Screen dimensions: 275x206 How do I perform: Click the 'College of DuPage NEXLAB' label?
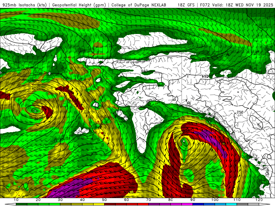coord(139,5)
